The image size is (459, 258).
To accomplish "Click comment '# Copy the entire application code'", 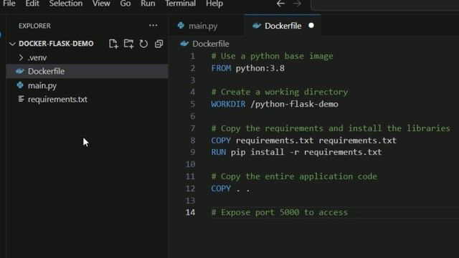I will (x=294, y=176).
